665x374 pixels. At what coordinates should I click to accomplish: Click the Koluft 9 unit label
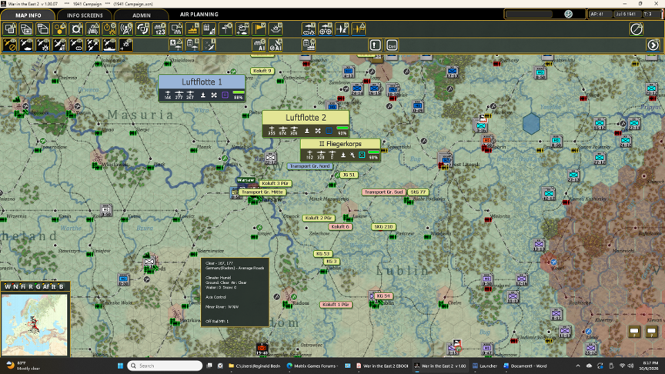[262, 71]
